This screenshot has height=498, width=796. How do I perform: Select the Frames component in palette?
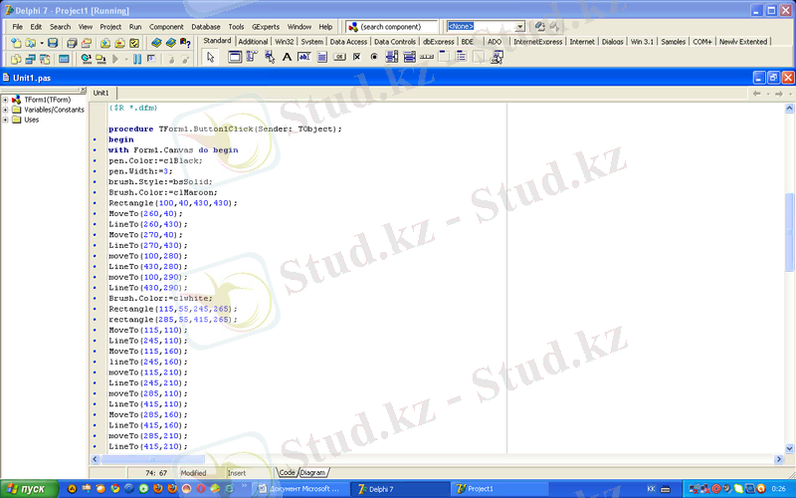pyautogui.click(x=235, y=57)
